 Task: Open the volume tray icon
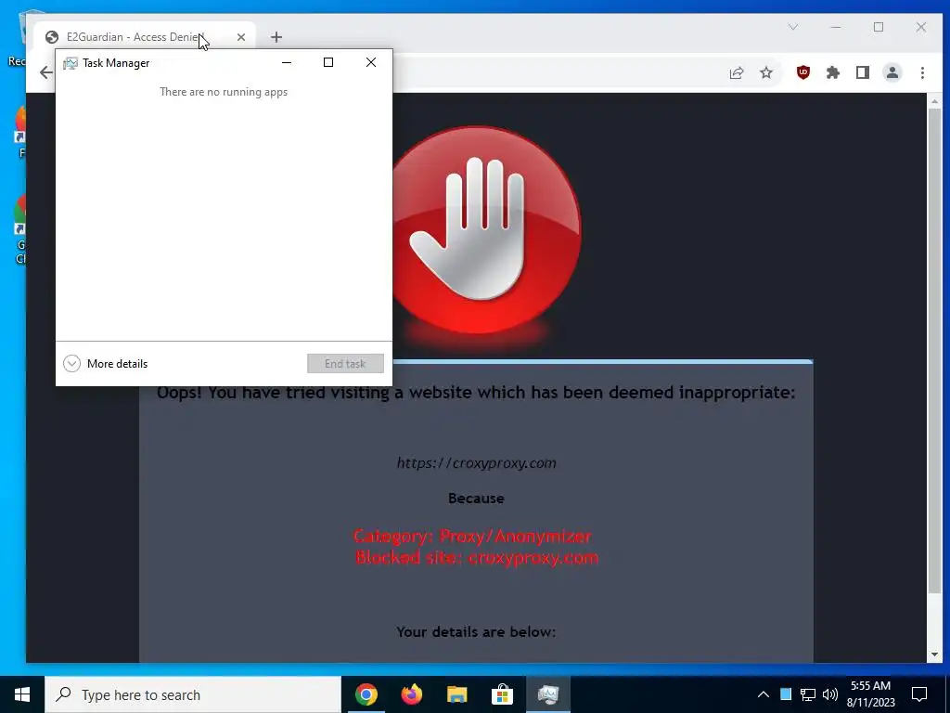pyautogui.click(x=830, y=694)
